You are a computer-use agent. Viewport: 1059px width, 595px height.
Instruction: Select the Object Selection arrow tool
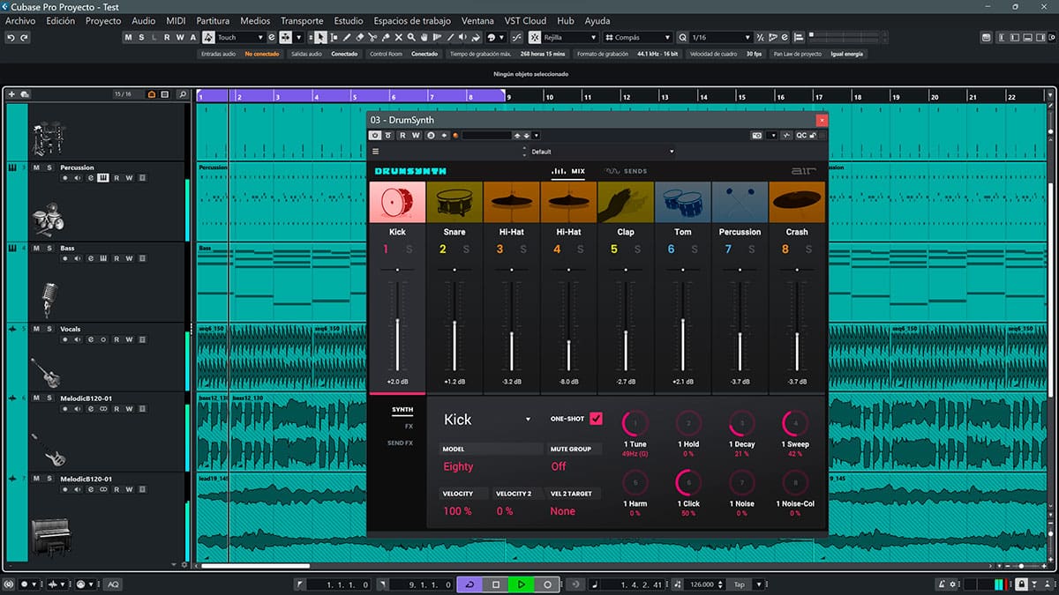pos(320,38)
